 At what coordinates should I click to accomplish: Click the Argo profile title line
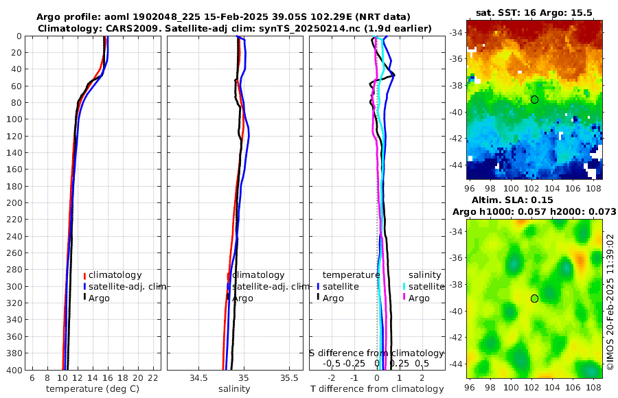223,17
